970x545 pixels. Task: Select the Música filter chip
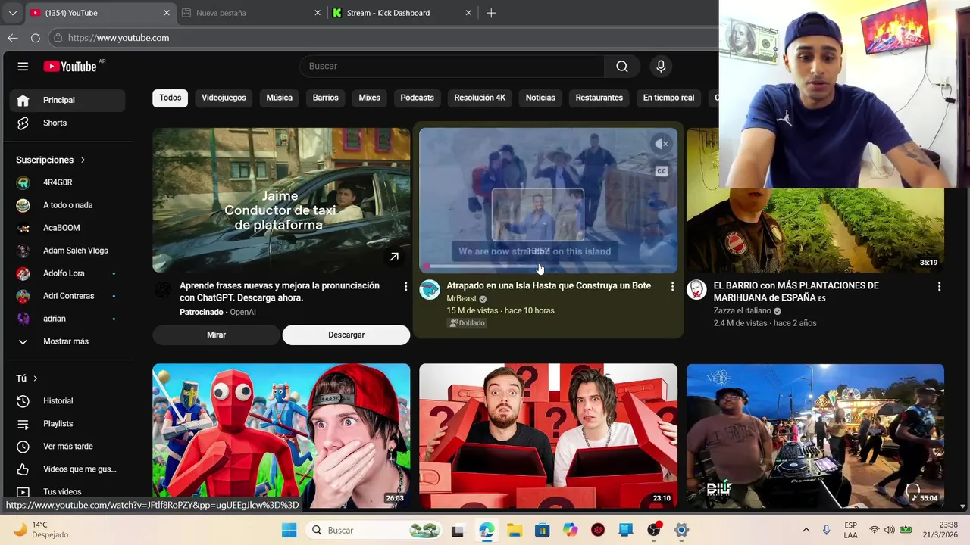point(279,98)
